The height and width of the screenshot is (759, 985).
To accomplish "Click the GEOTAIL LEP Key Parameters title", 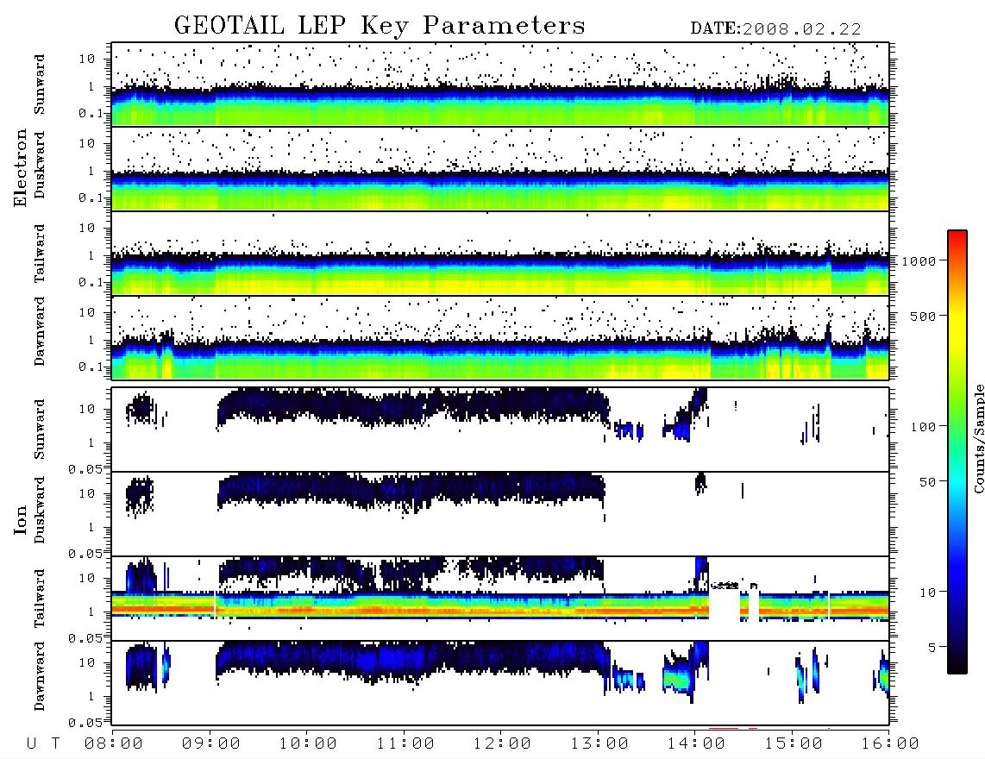I will [380, 26].
